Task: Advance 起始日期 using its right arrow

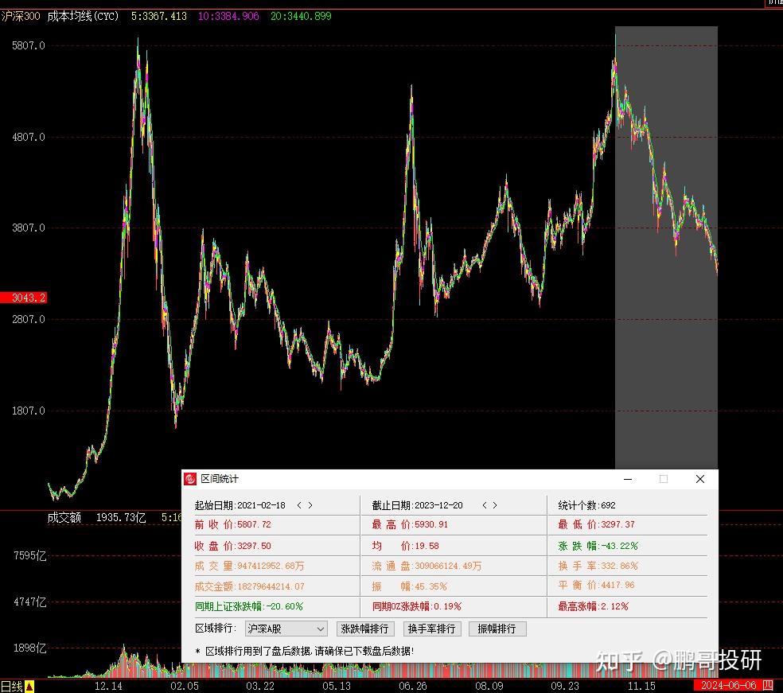Action: click(310, 504)
